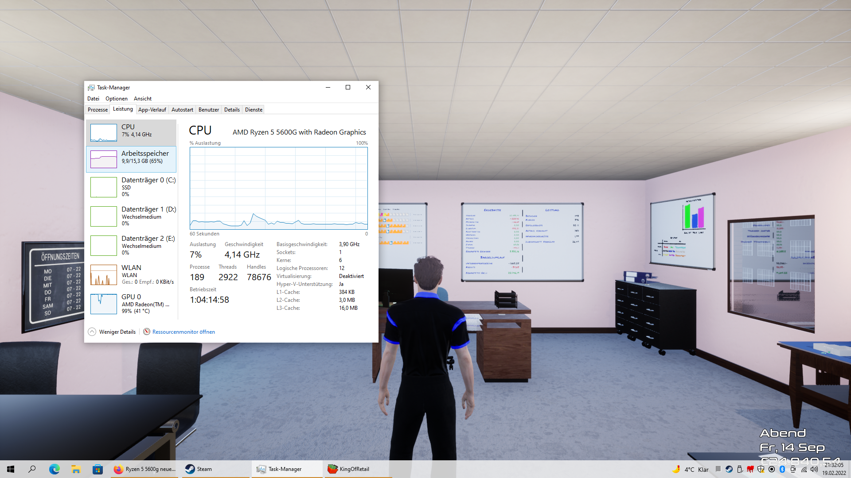Open volume speaker tray control

[814, 469]
